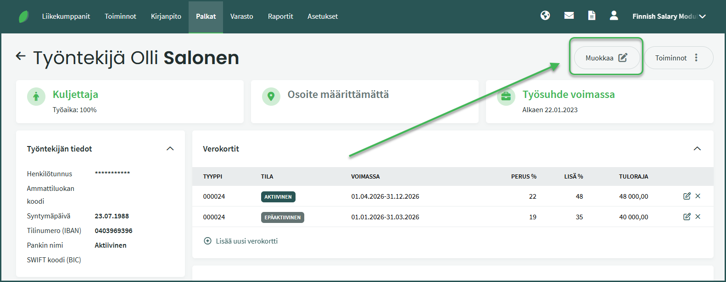Click the Työsuhde voimassa card
Viewport: 726px width, 282px height.
599,101
